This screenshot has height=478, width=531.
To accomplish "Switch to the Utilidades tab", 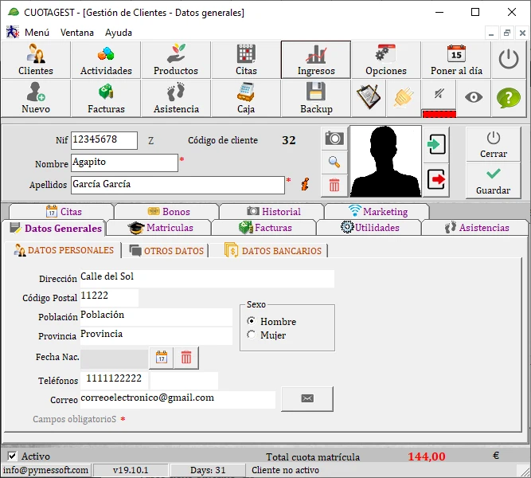I will point(369,228).
